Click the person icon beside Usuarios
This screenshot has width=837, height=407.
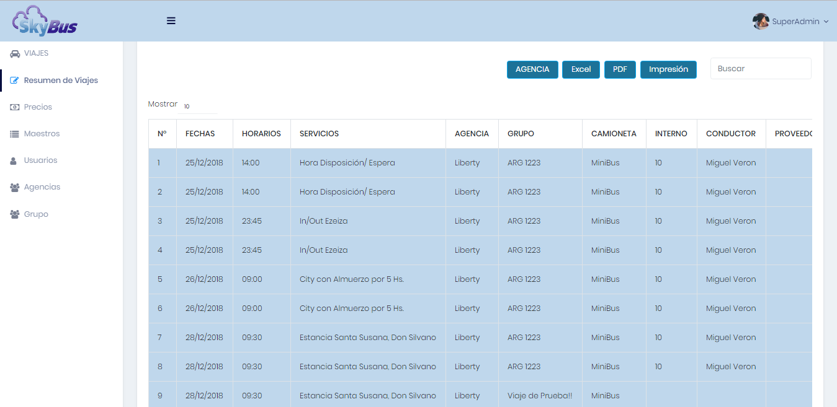tap(14, 160)
